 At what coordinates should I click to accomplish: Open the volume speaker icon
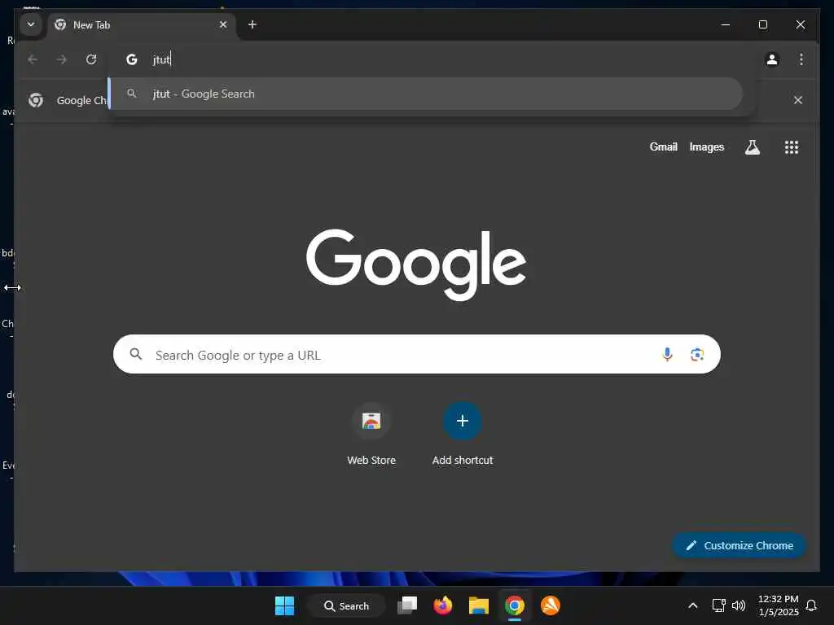738,605
